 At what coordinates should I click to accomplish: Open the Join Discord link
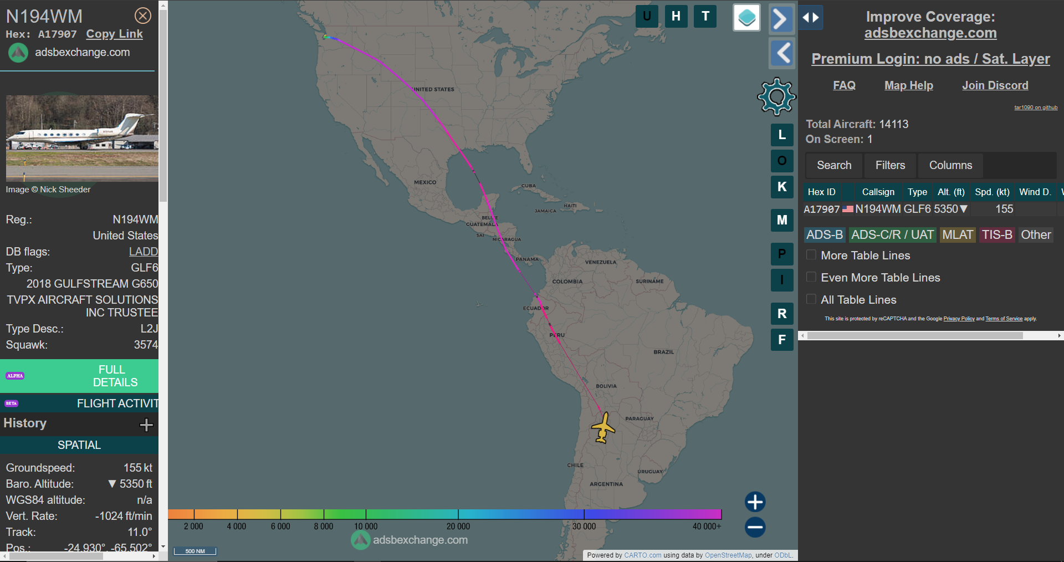995,85
